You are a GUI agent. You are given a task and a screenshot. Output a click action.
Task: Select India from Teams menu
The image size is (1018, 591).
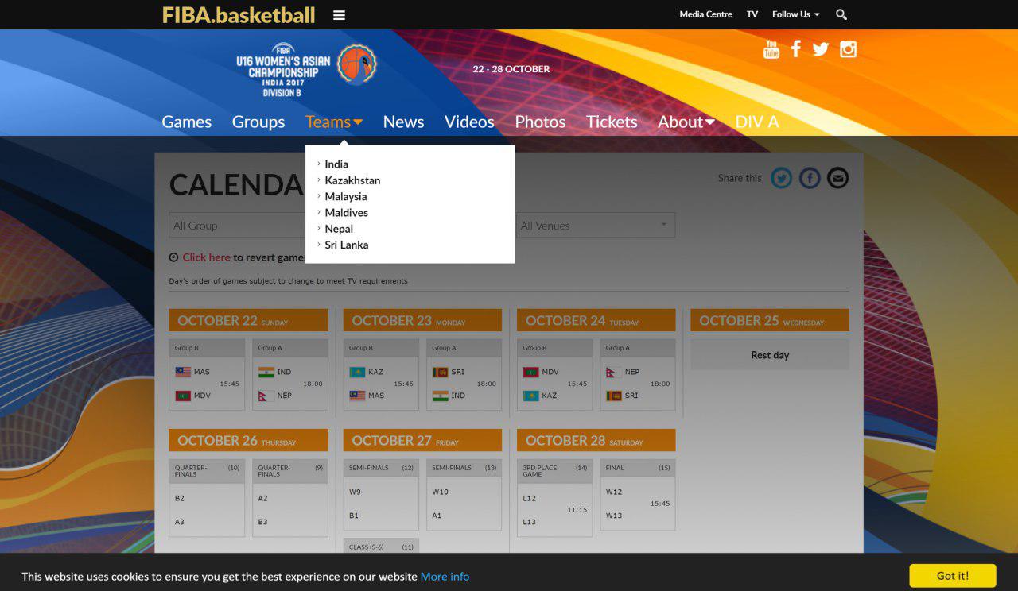(x=336, y=164)
